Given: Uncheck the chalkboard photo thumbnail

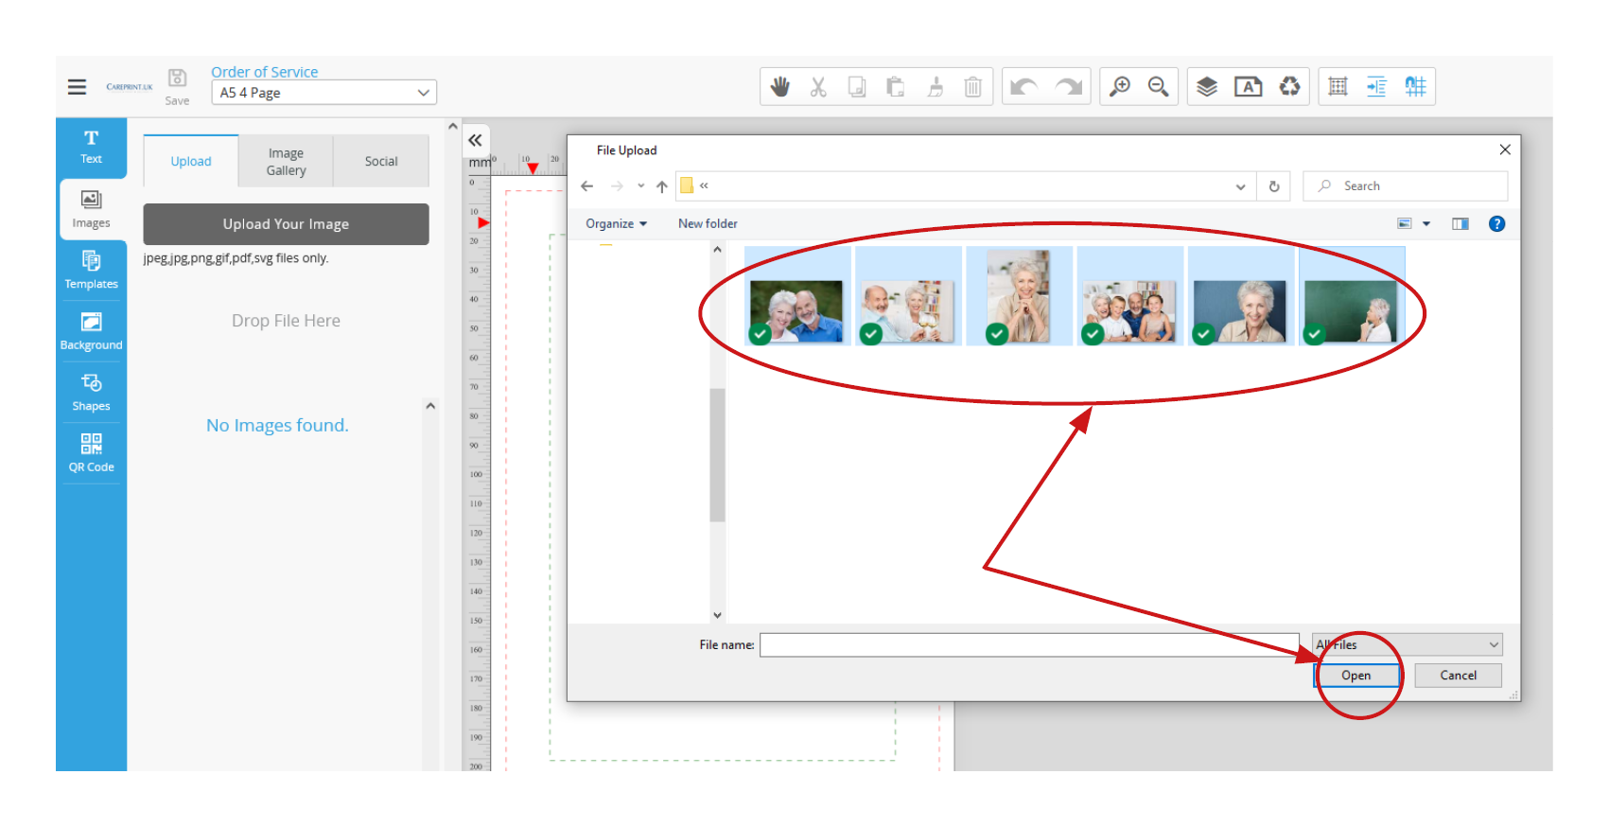Looking at the screenshot, I should [1314, 333].
